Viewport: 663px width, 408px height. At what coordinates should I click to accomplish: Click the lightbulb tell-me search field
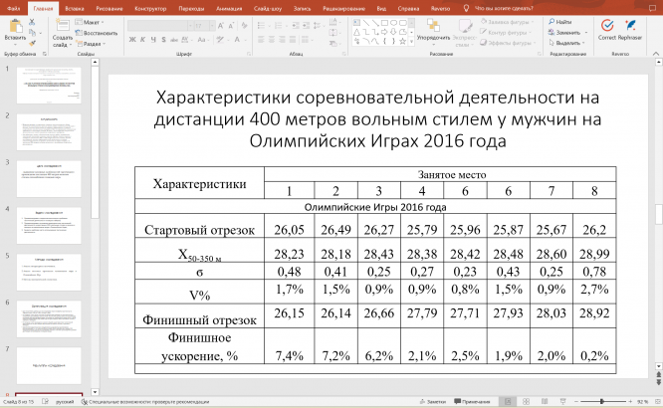499,8
